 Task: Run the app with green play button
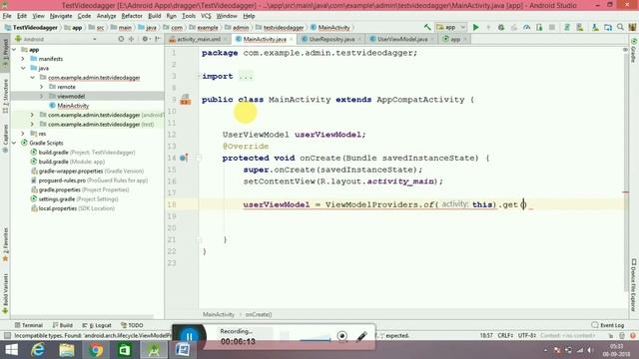[x=475, y=27]
